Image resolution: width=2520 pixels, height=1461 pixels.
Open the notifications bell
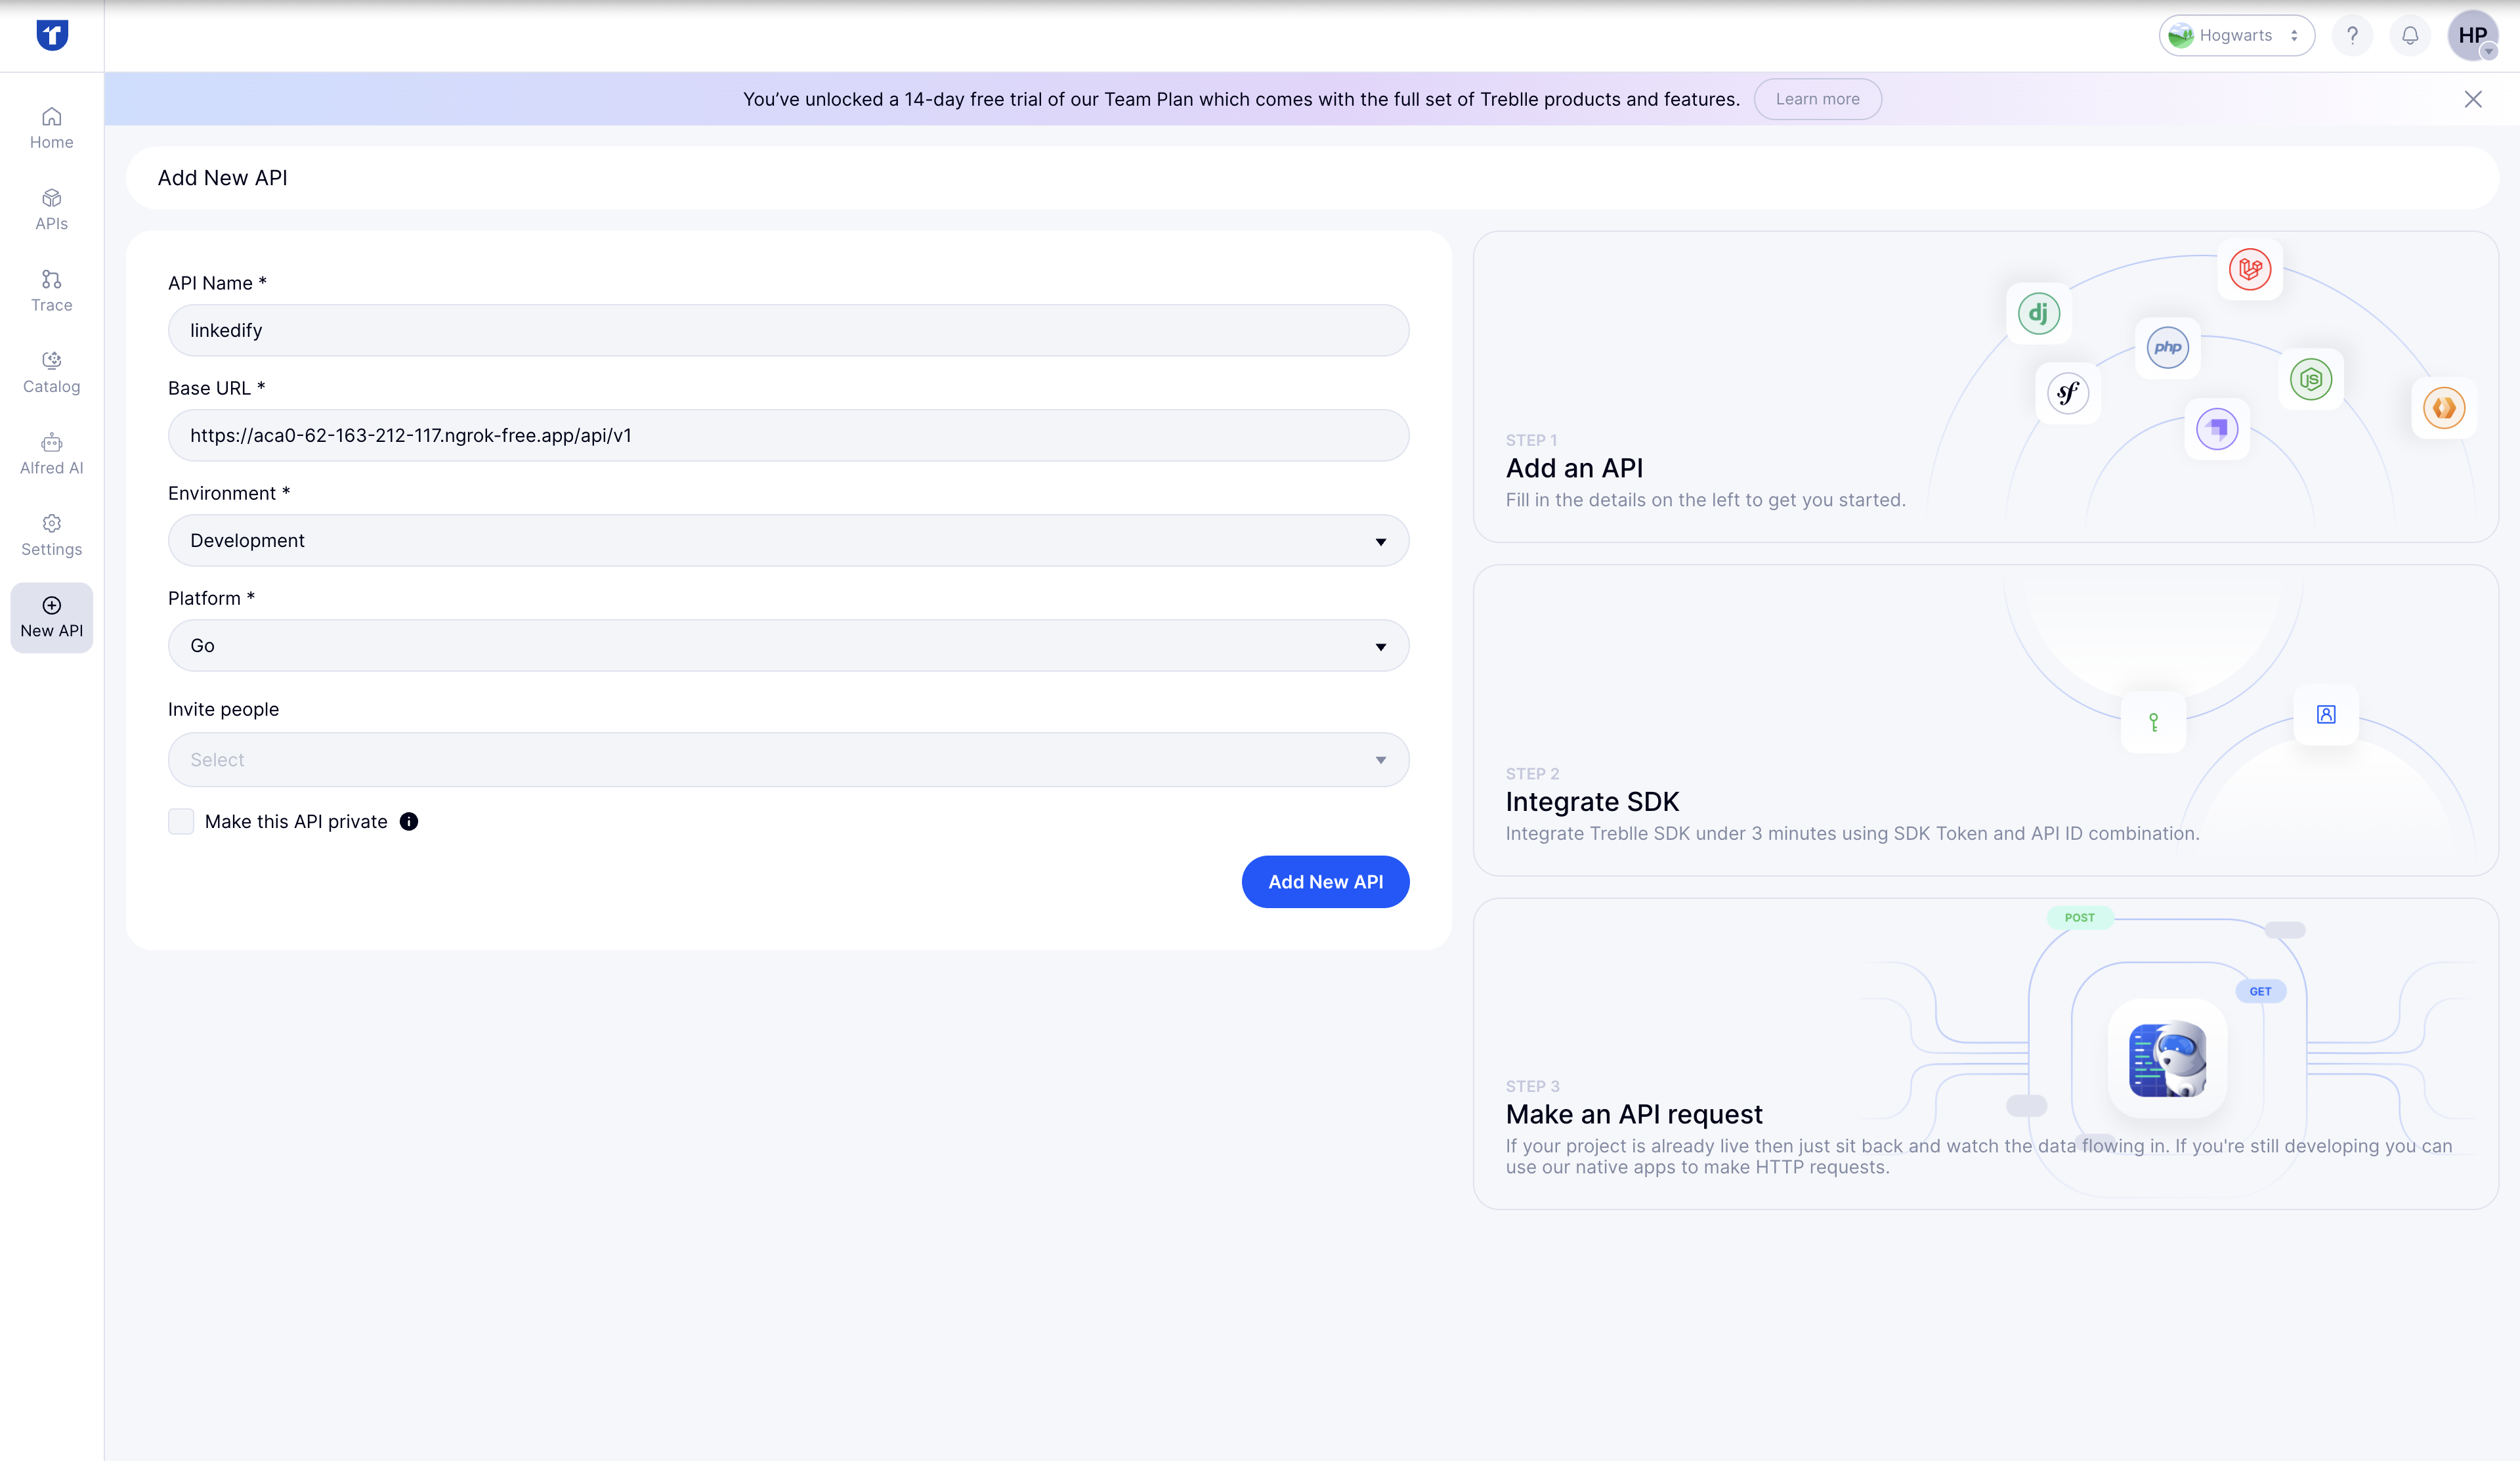coord(2410,36)
